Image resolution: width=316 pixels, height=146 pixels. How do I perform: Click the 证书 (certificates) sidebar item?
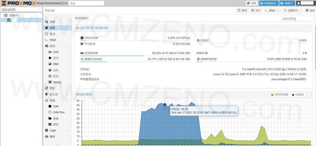click(56, 58)
